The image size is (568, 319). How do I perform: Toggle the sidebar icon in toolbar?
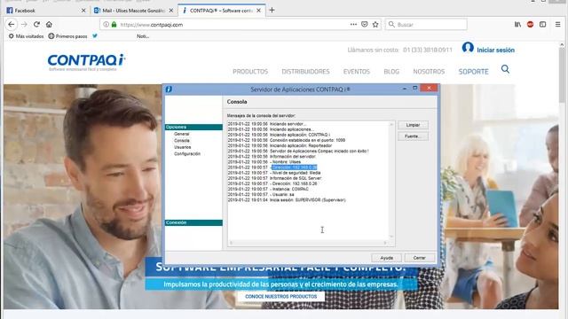tap(542, 24)
